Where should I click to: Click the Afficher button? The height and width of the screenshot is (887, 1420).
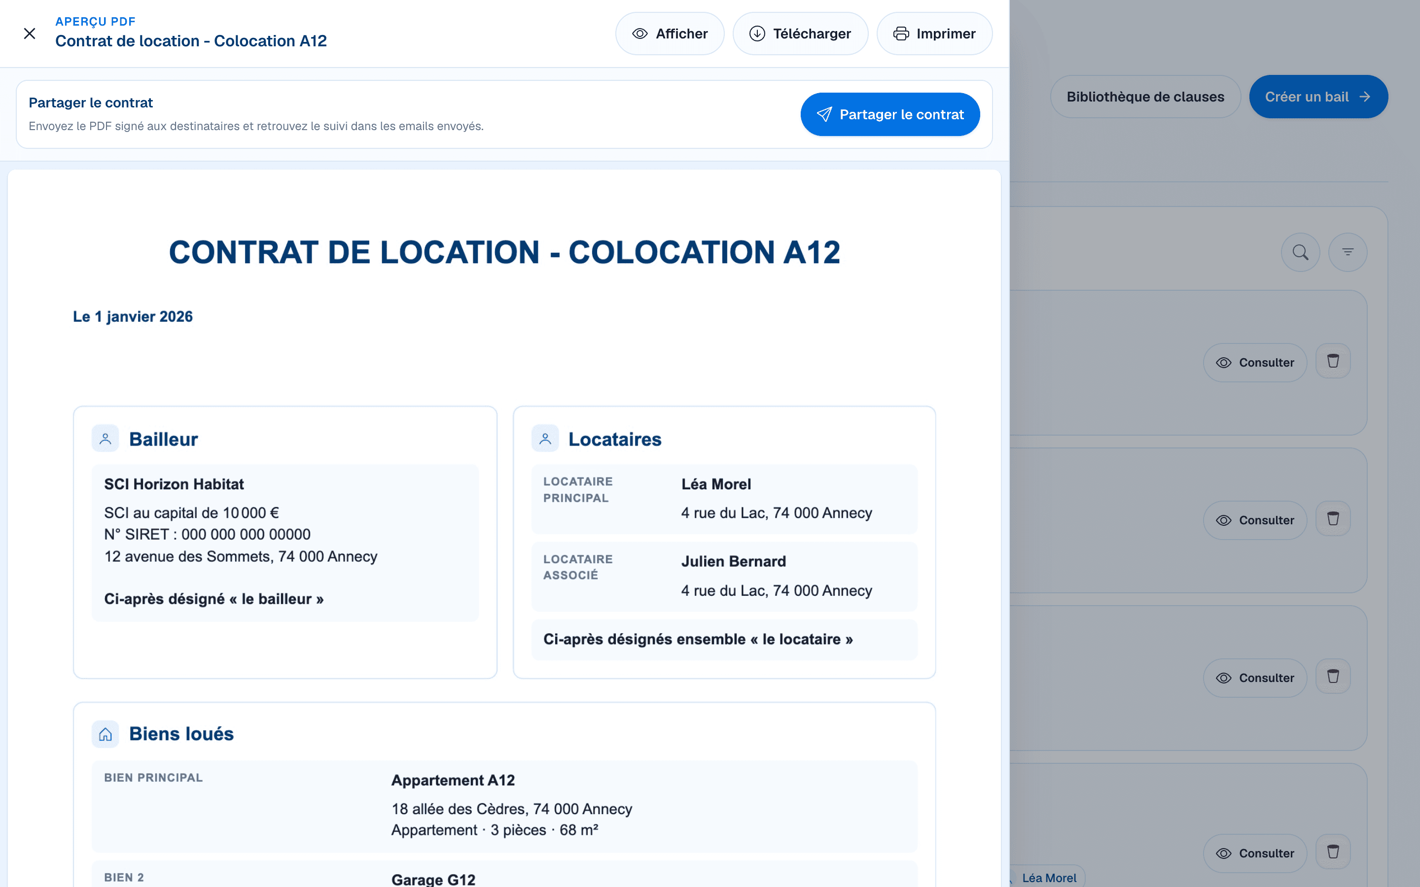point(670,34)
